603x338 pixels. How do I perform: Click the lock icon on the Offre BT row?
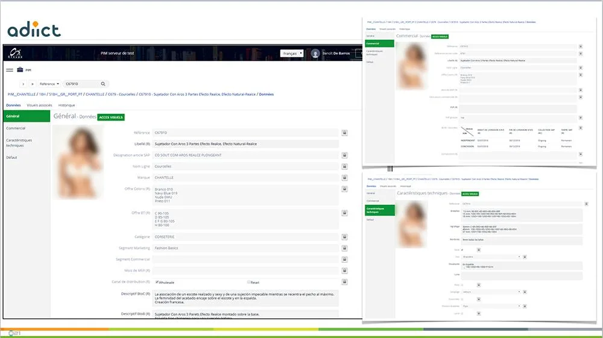point(344,213)
